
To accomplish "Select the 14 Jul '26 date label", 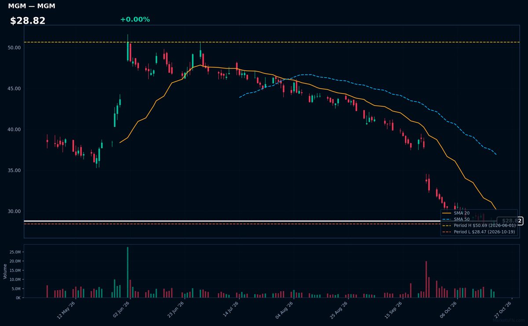I will tap(230, 309).
